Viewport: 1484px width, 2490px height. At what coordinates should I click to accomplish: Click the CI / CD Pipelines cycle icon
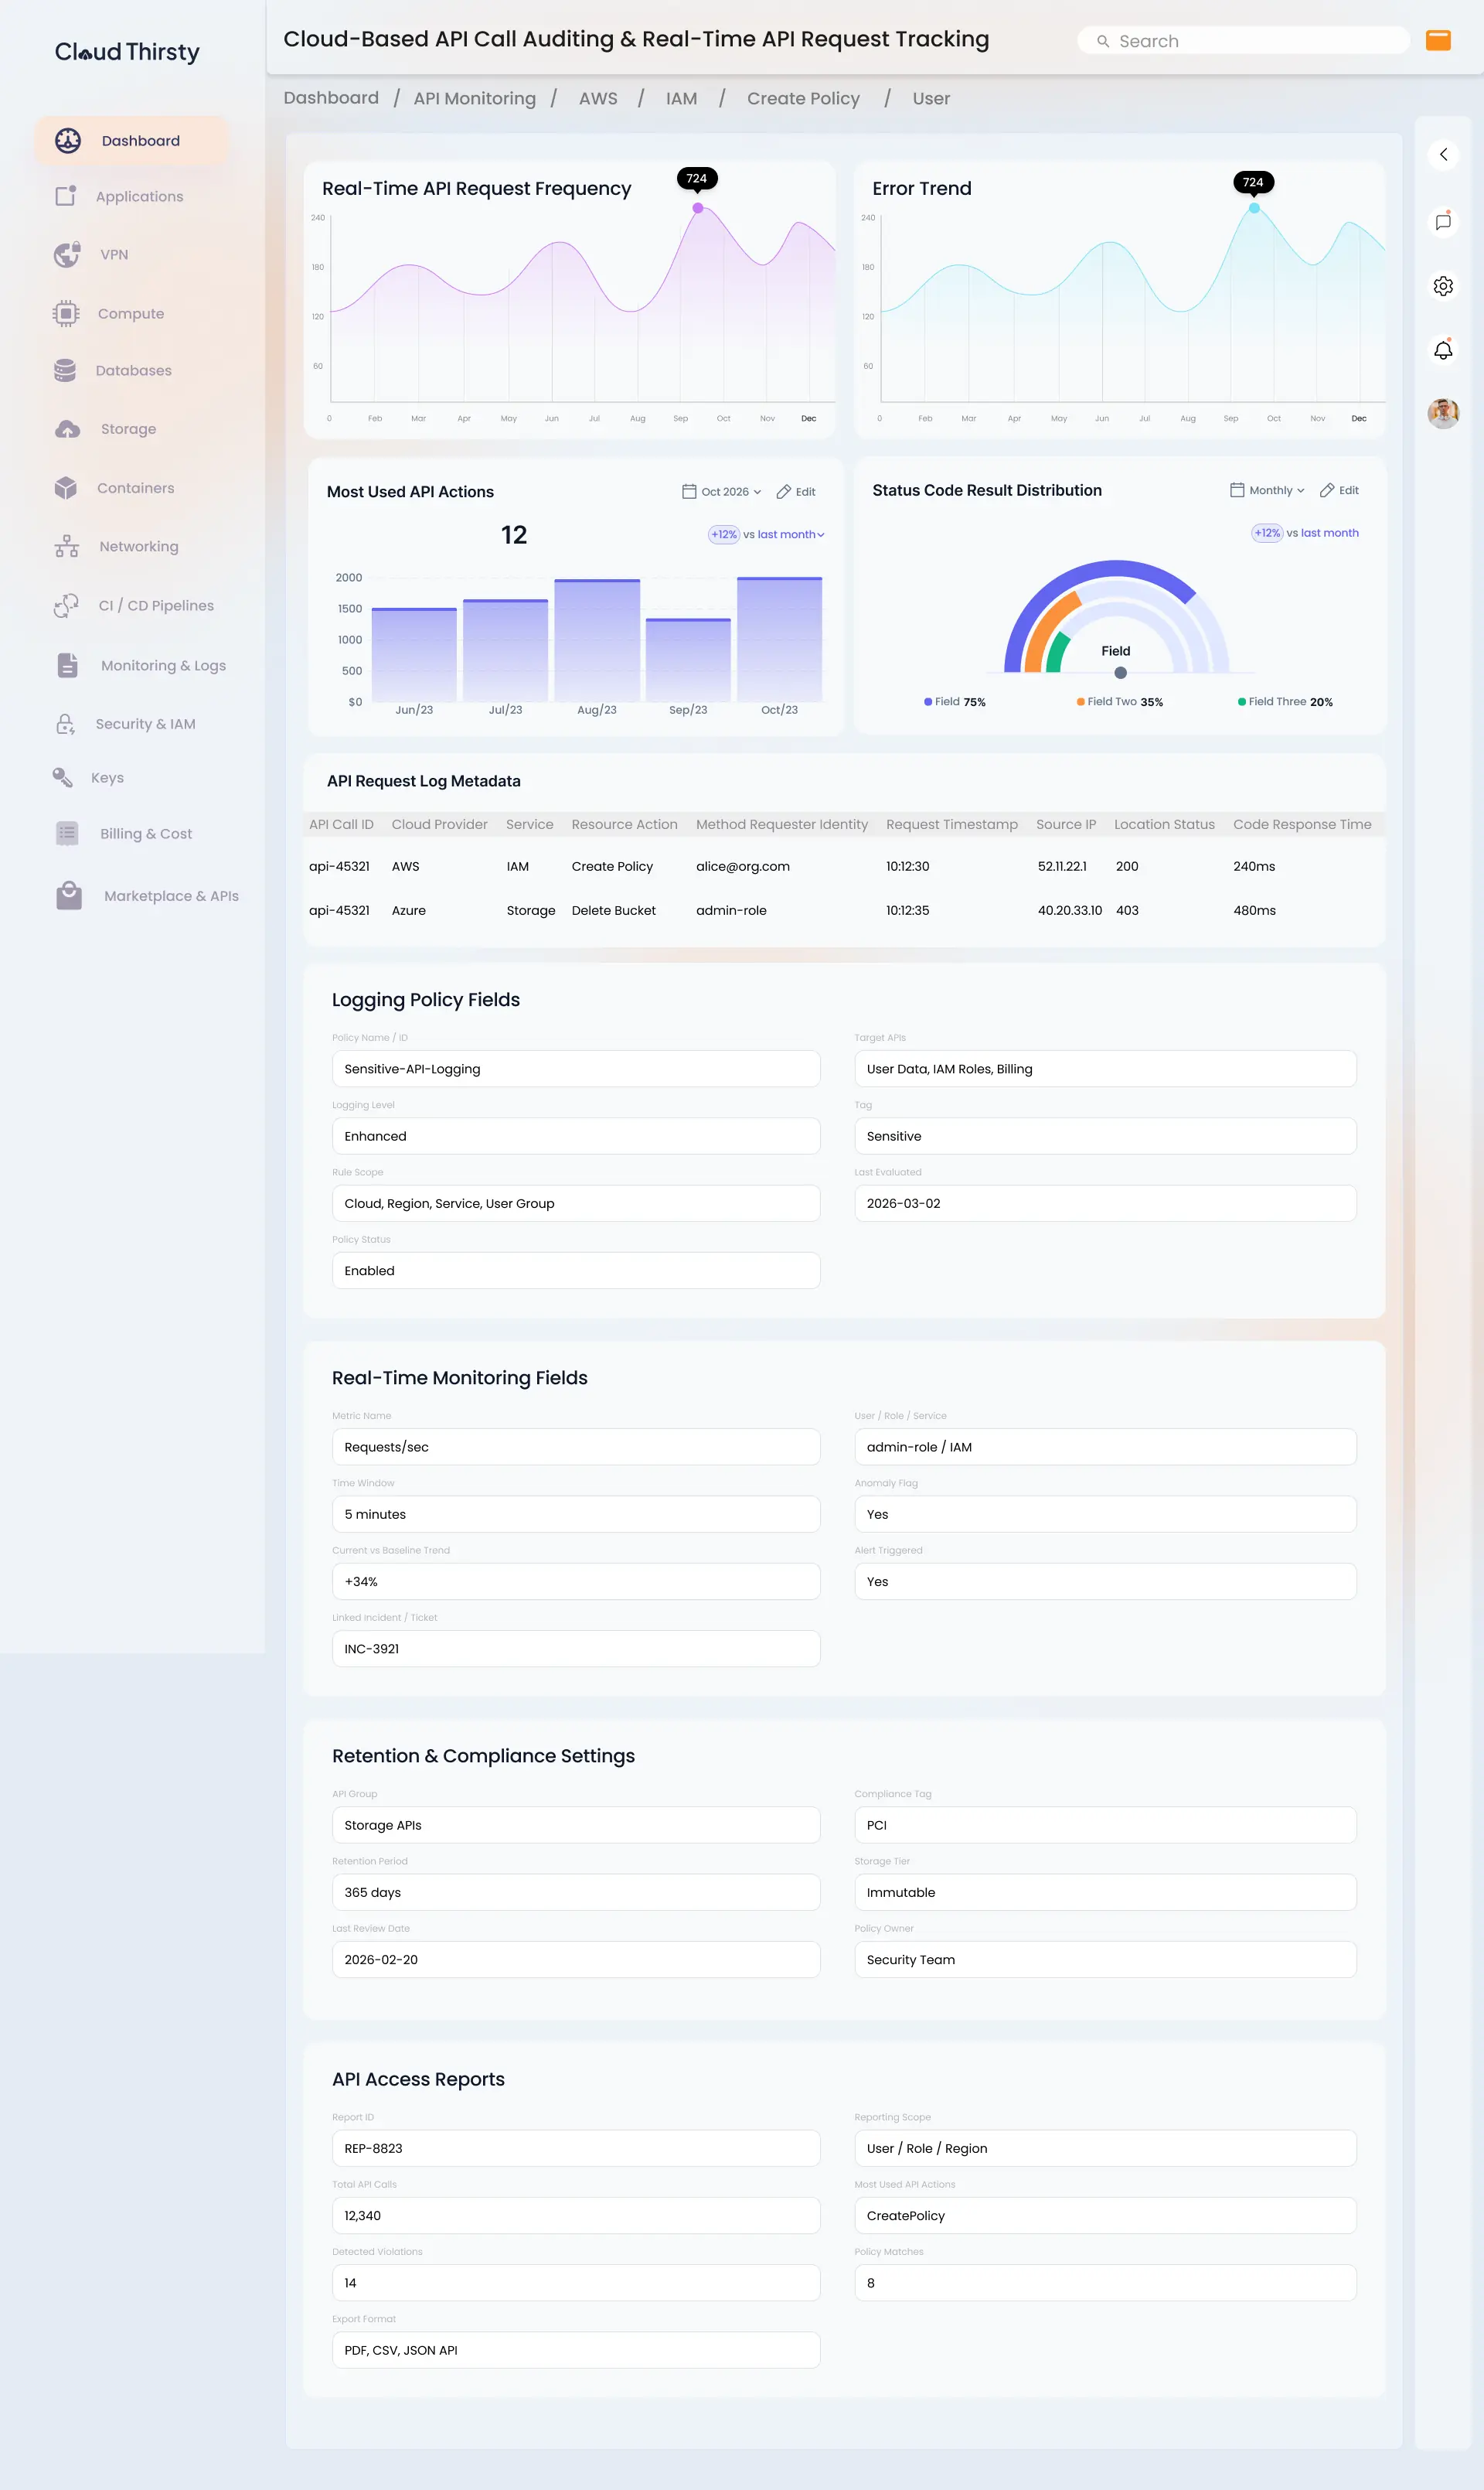pyautogui.click(x=66, y=605)
